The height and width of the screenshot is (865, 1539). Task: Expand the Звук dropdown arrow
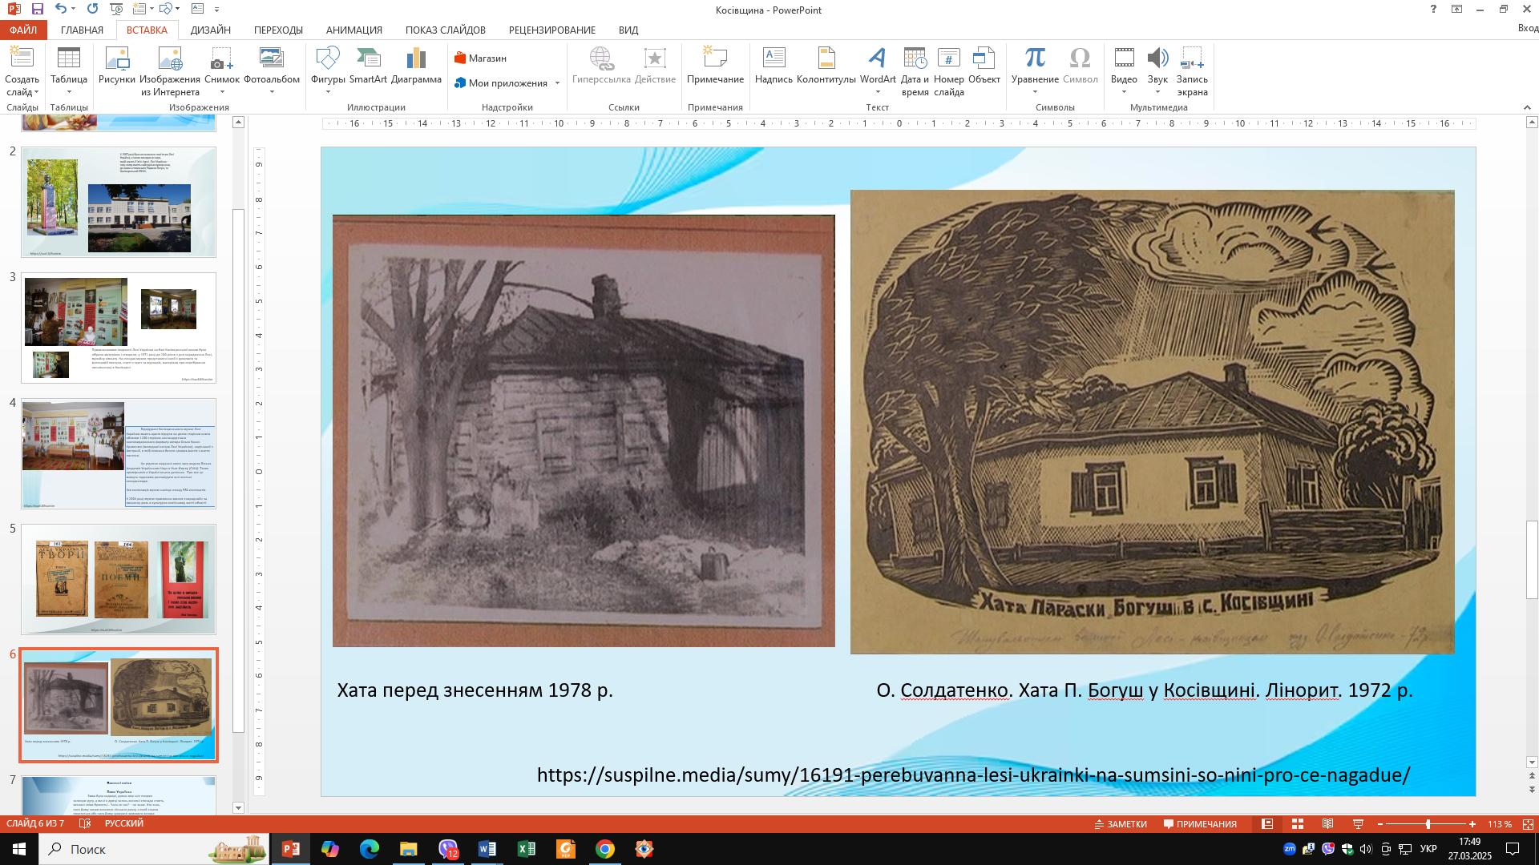coord(1157,92)
